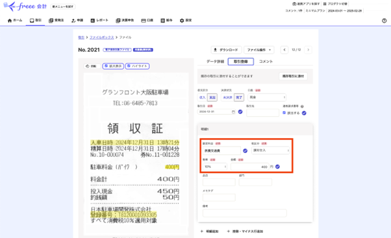
Task: Toggle the ハイライト checkbox
Action: click(x=129, y=66)
